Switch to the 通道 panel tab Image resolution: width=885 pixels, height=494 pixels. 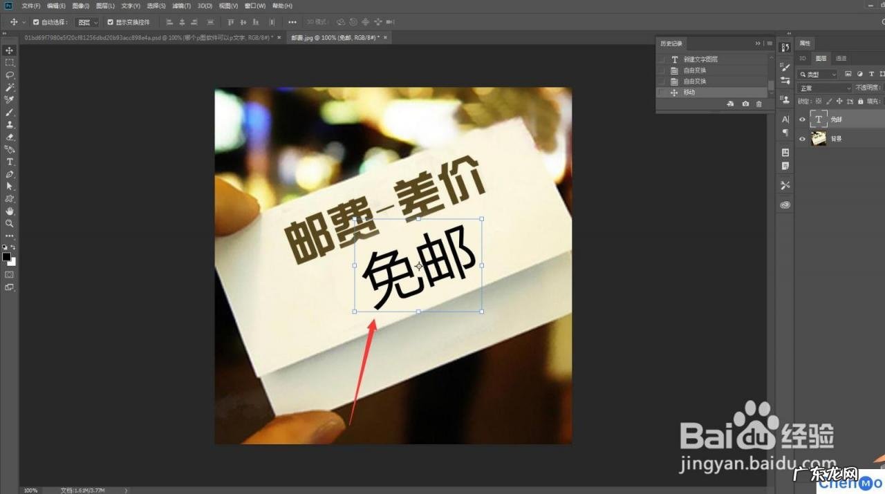(x=841, y=59)
